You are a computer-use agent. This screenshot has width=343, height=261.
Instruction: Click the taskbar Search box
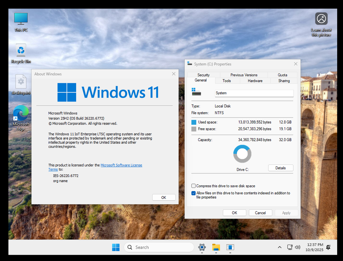(x=159, y=247)
